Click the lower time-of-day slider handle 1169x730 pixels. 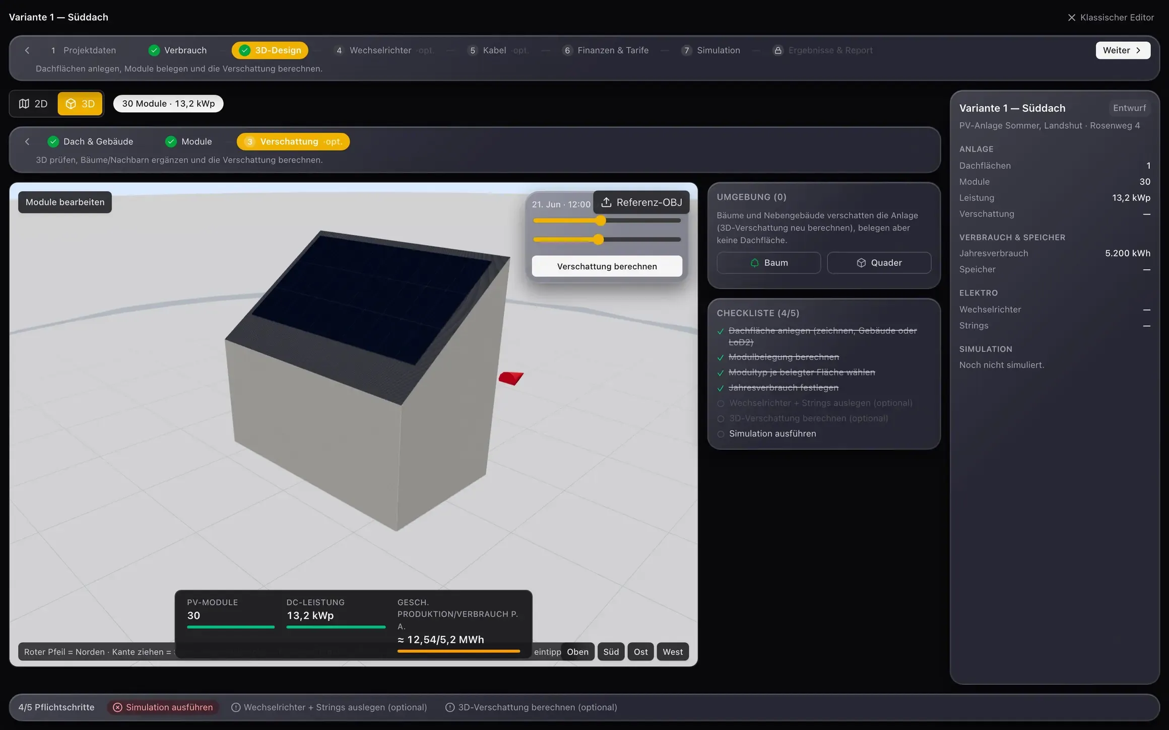coord(598,240)
